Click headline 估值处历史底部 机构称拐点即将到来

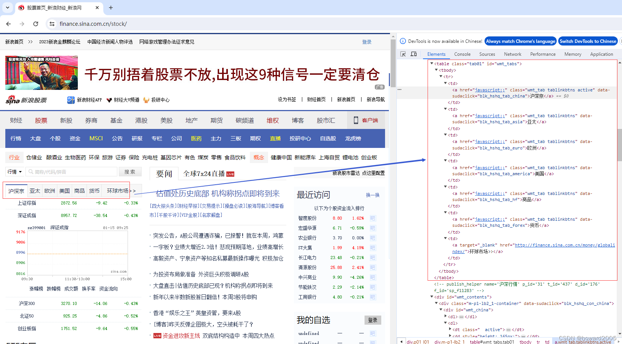(x=218, y=193)
